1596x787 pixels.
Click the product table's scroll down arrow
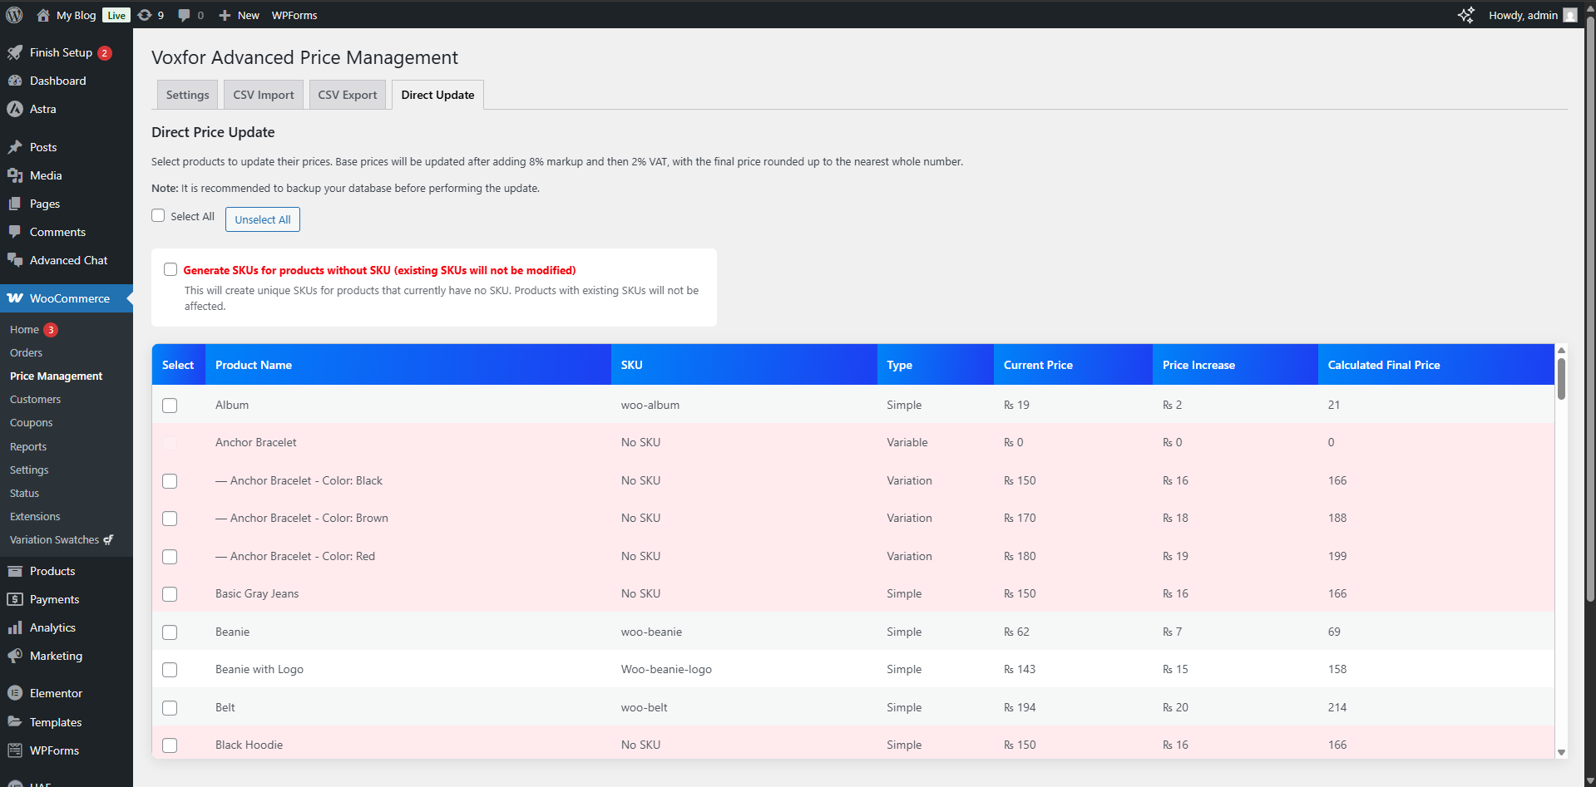(1561, 752)
